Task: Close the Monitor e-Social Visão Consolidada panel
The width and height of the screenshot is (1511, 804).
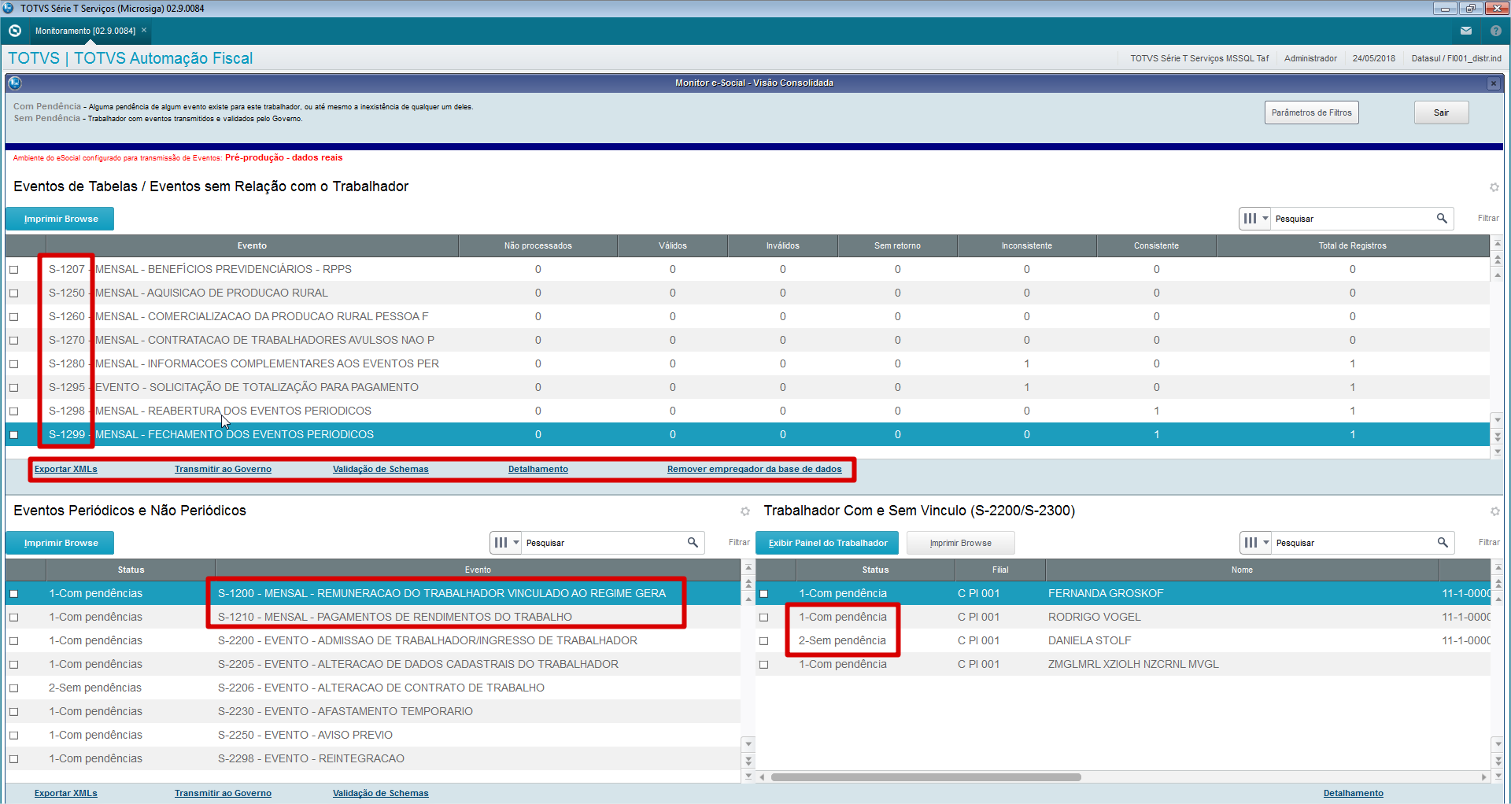Action: pyautogui.click(x=1493, y=83)
